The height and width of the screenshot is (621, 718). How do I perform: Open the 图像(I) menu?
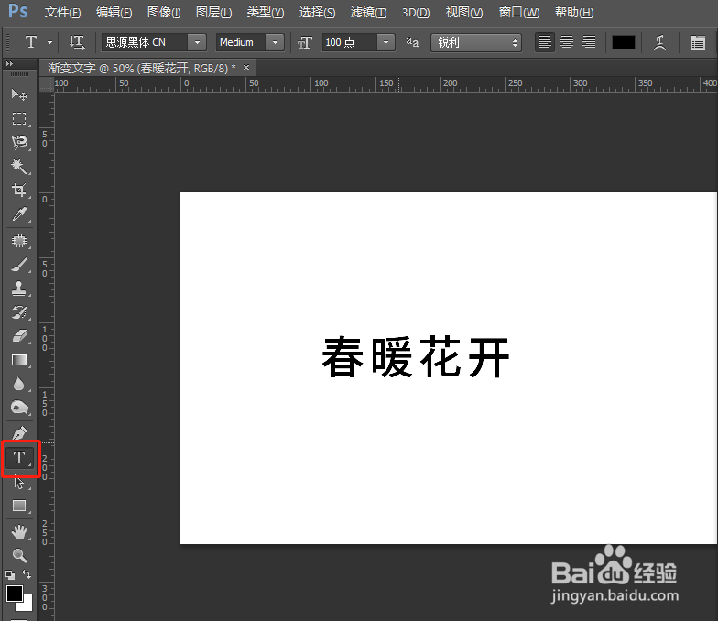(x=164, y=13)
